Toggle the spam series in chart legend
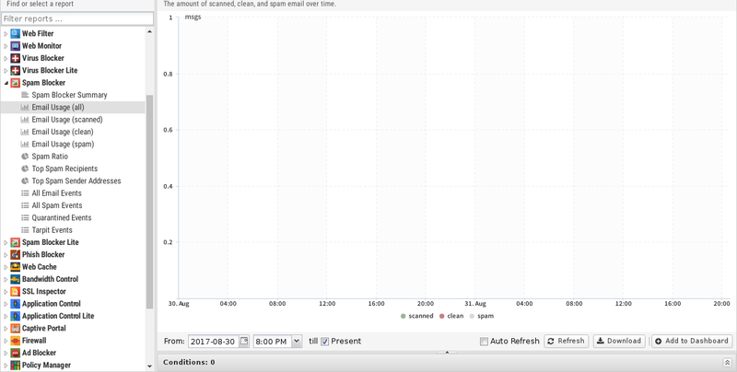 [482, 316]
